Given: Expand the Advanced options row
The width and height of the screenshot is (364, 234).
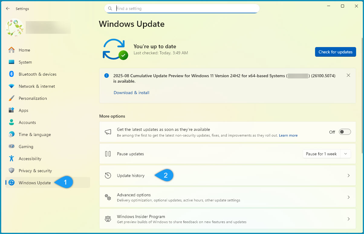Looking at the screenshot, I should (x=227, y=197).
